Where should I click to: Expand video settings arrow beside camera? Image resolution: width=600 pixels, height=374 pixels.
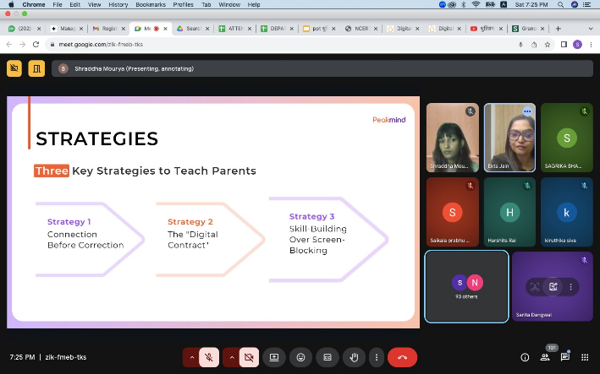(231, 357)
